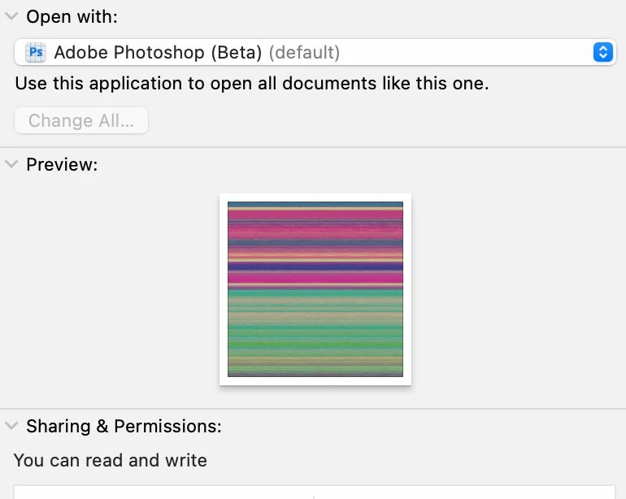Click the "Preview:" section heading

pos(62,164)
